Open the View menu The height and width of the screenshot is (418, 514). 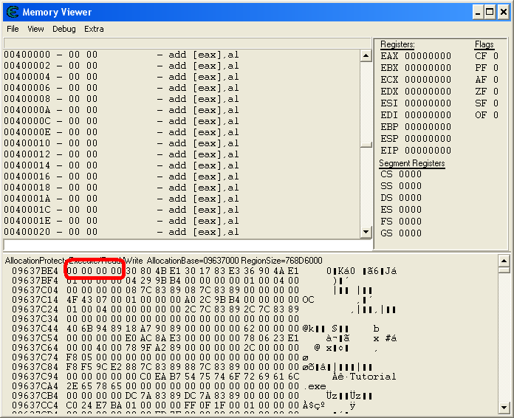click(x=35, y=29)
